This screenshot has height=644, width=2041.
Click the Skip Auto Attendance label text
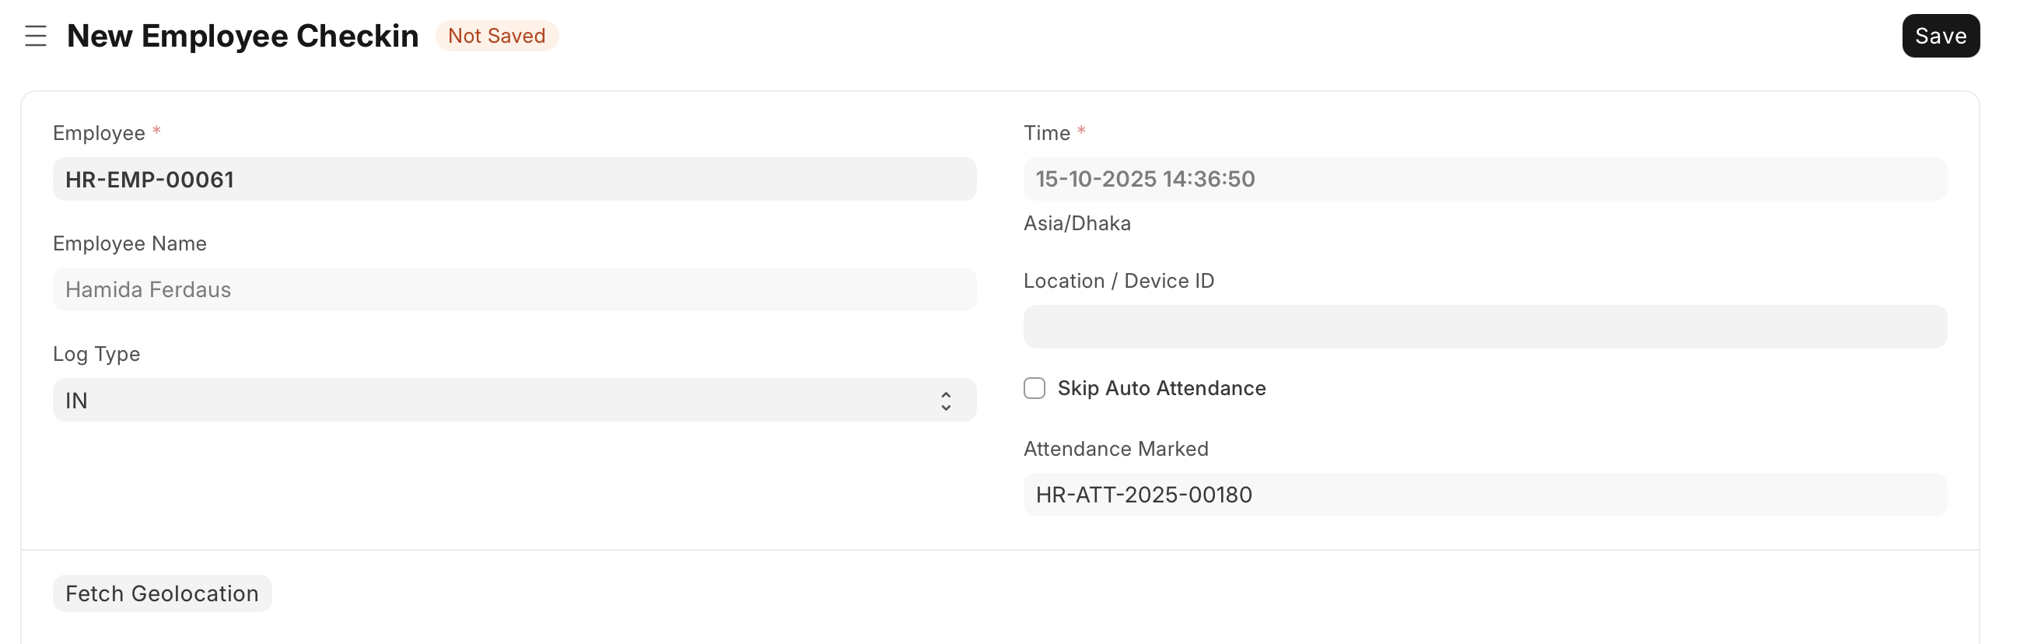point(1161,388)
